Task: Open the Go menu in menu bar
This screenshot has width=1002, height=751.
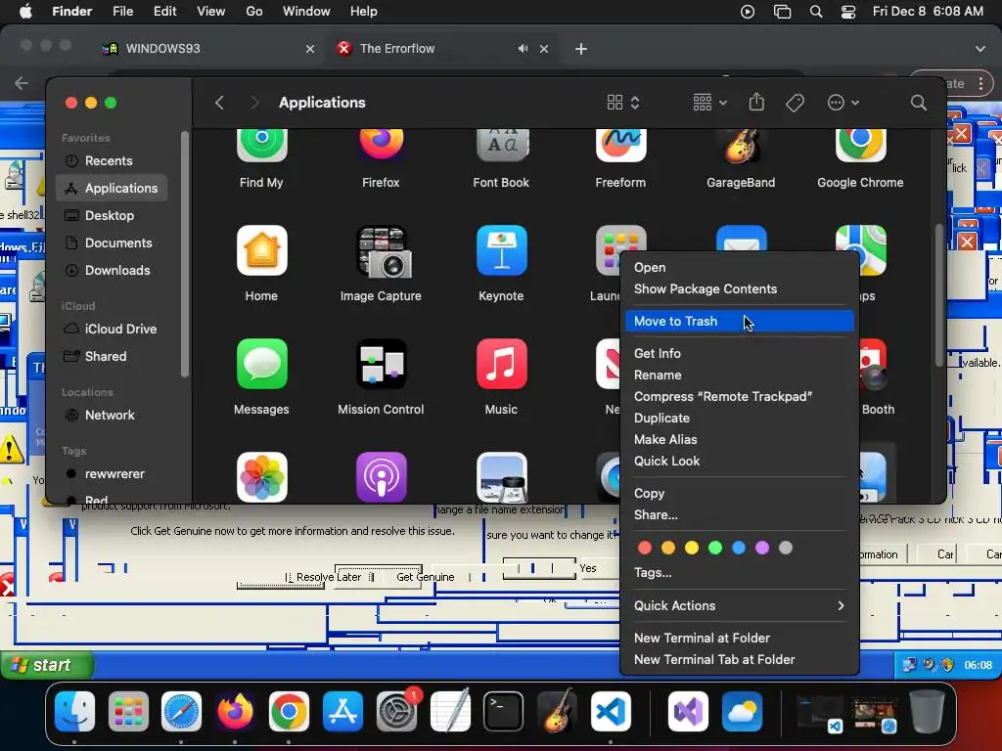Action: [253, 12]
